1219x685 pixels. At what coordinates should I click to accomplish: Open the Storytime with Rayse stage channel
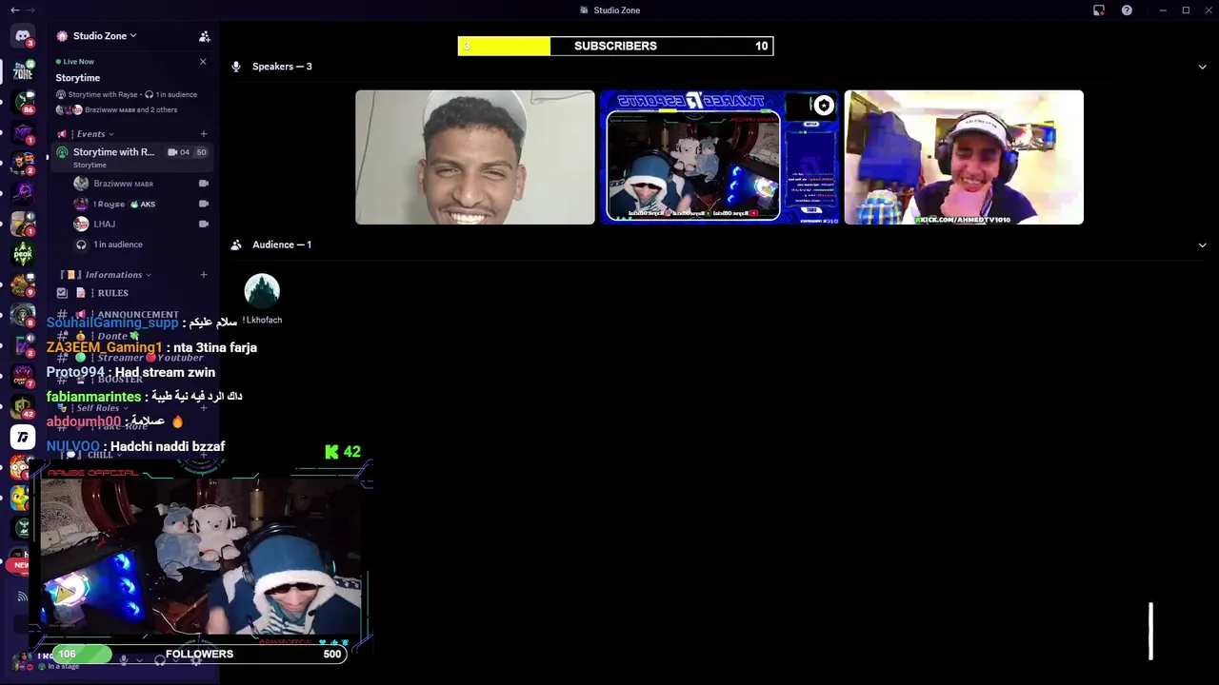tap(131, 157)
